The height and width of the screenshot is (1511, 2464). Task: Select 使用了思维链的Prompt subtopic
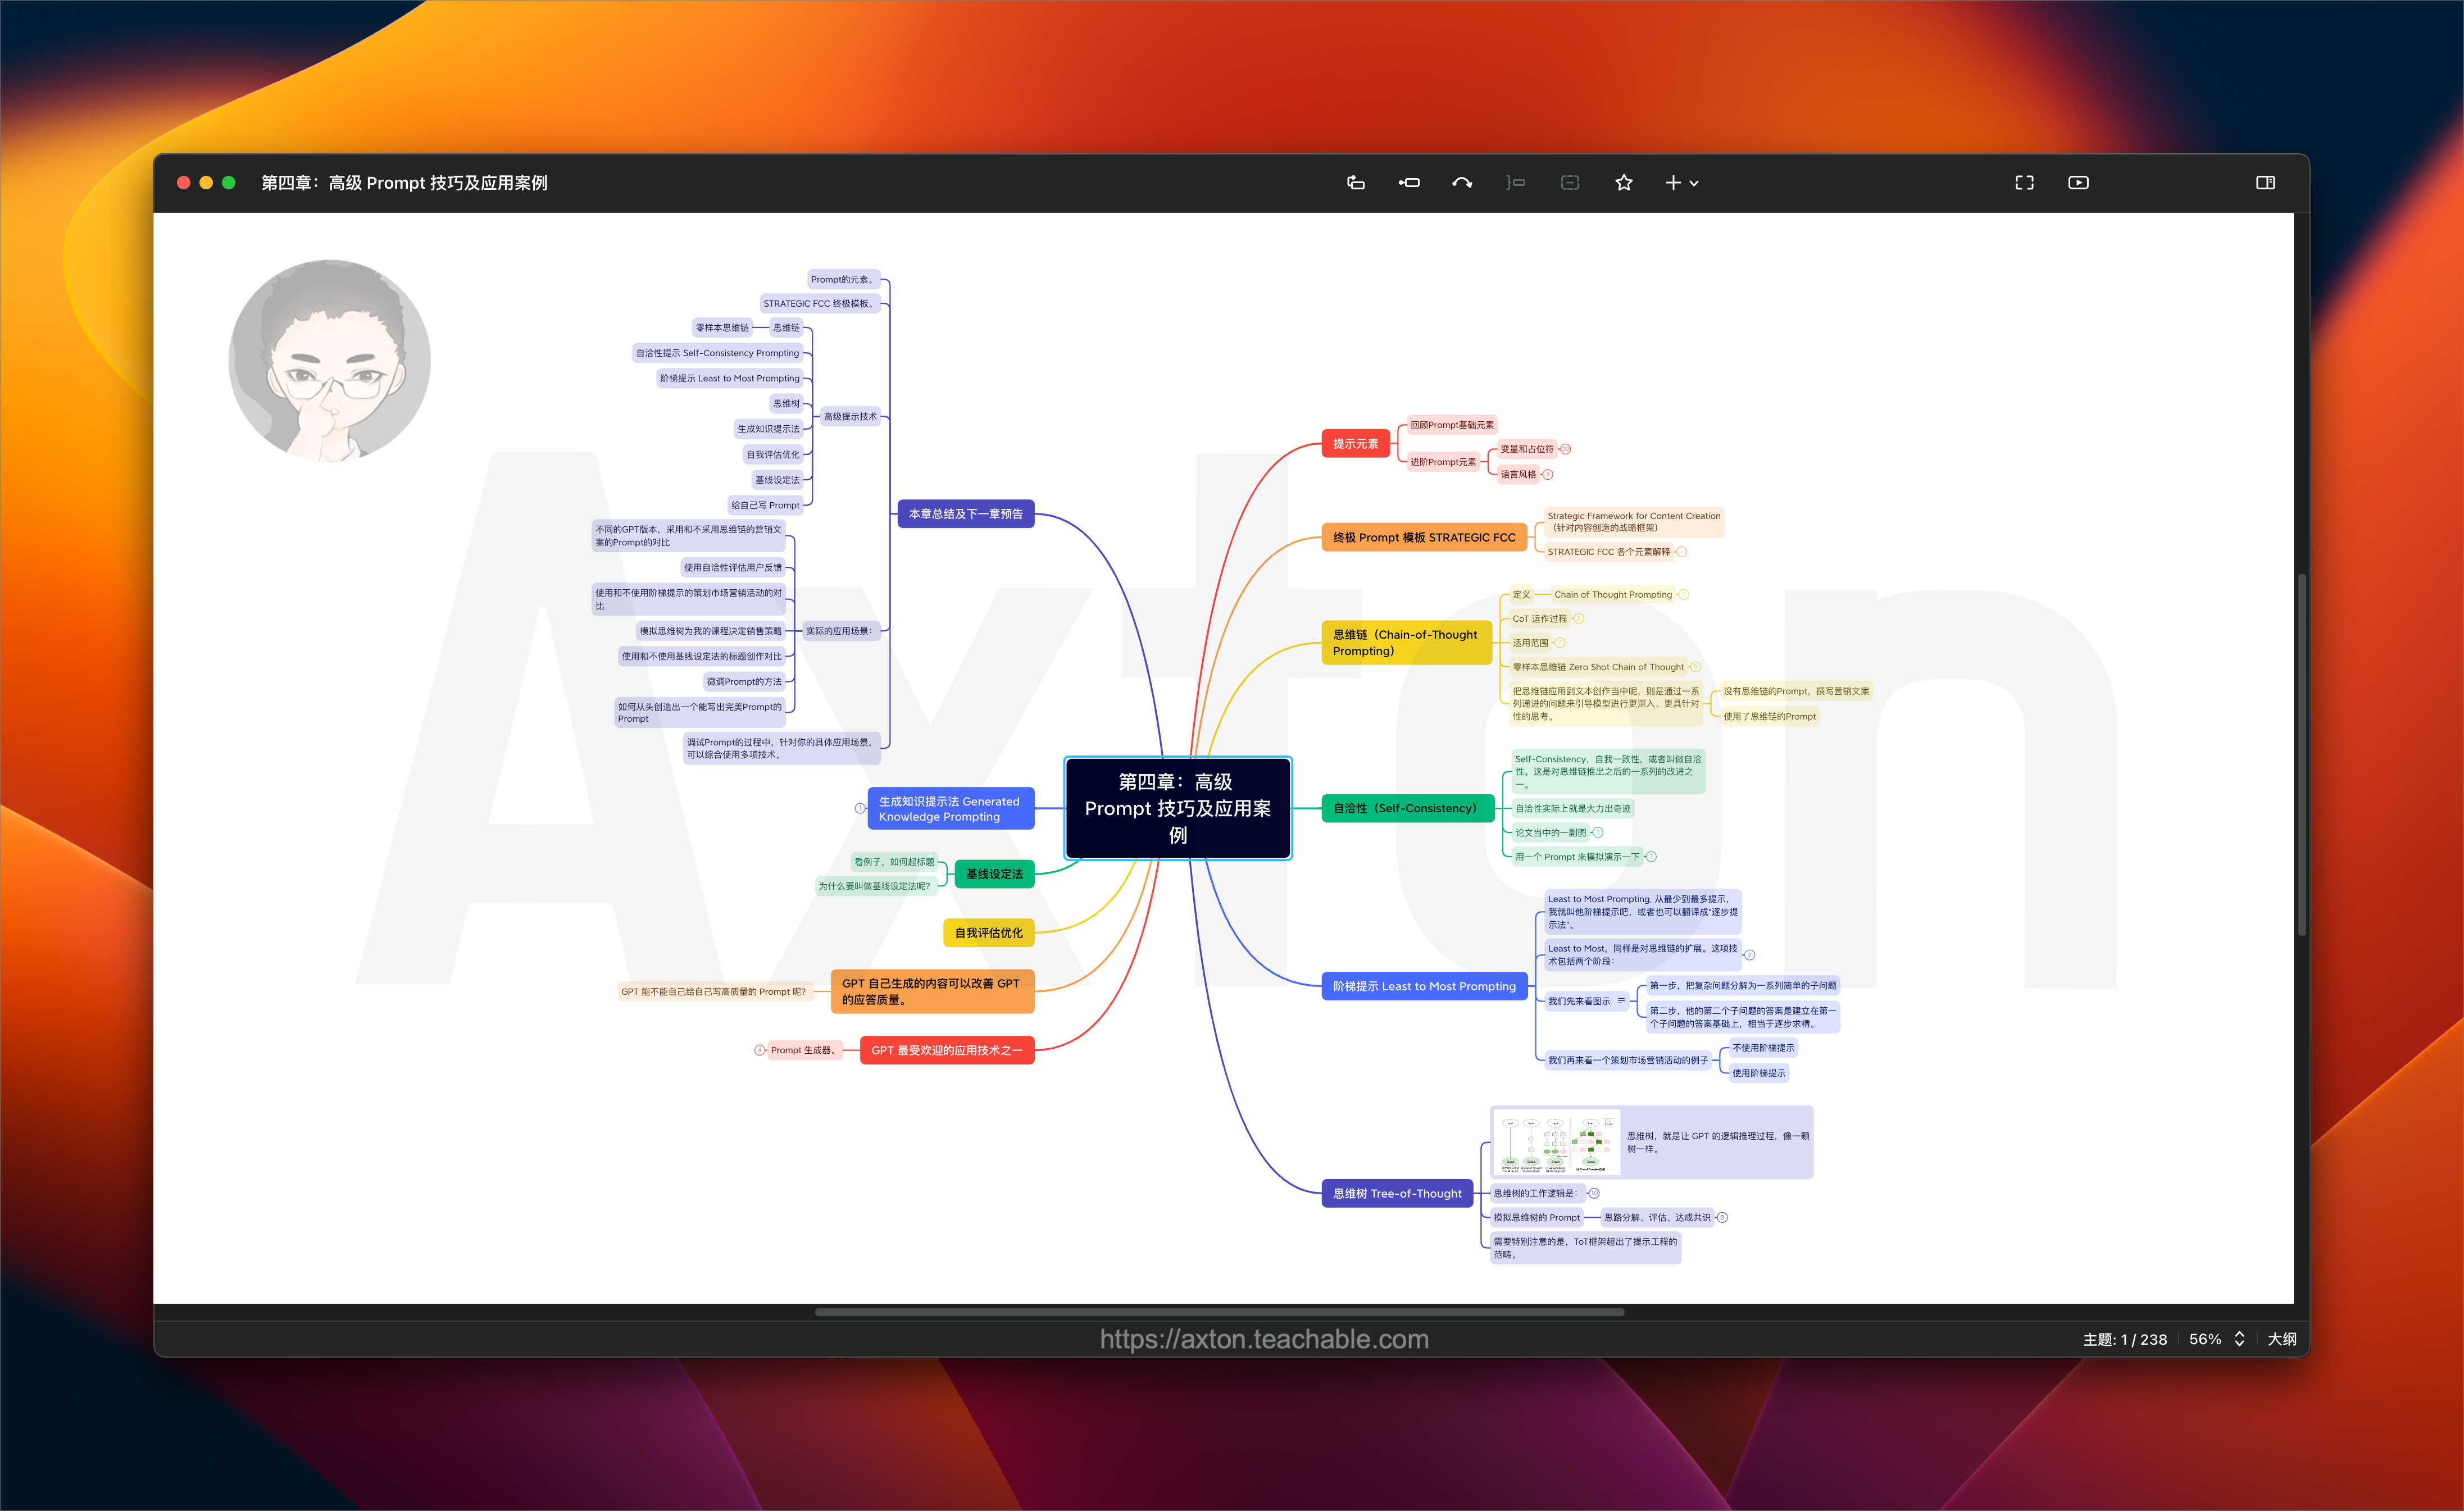(x=1769, y=716)
